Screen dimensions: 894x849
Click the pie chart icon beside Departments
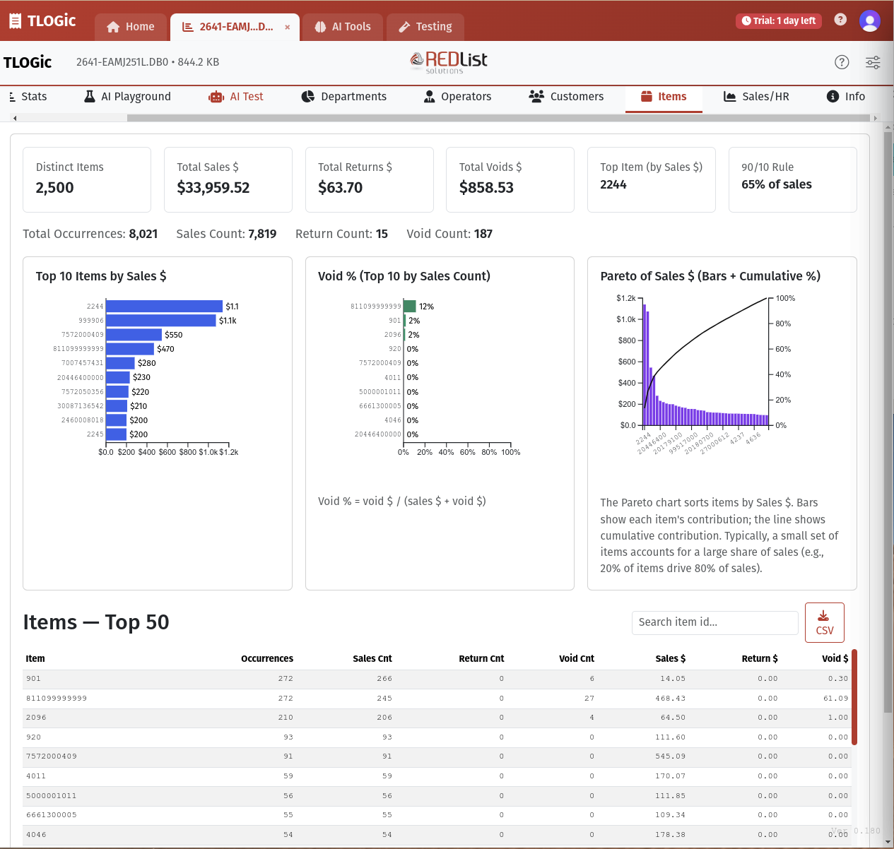(x=308, y=97)
